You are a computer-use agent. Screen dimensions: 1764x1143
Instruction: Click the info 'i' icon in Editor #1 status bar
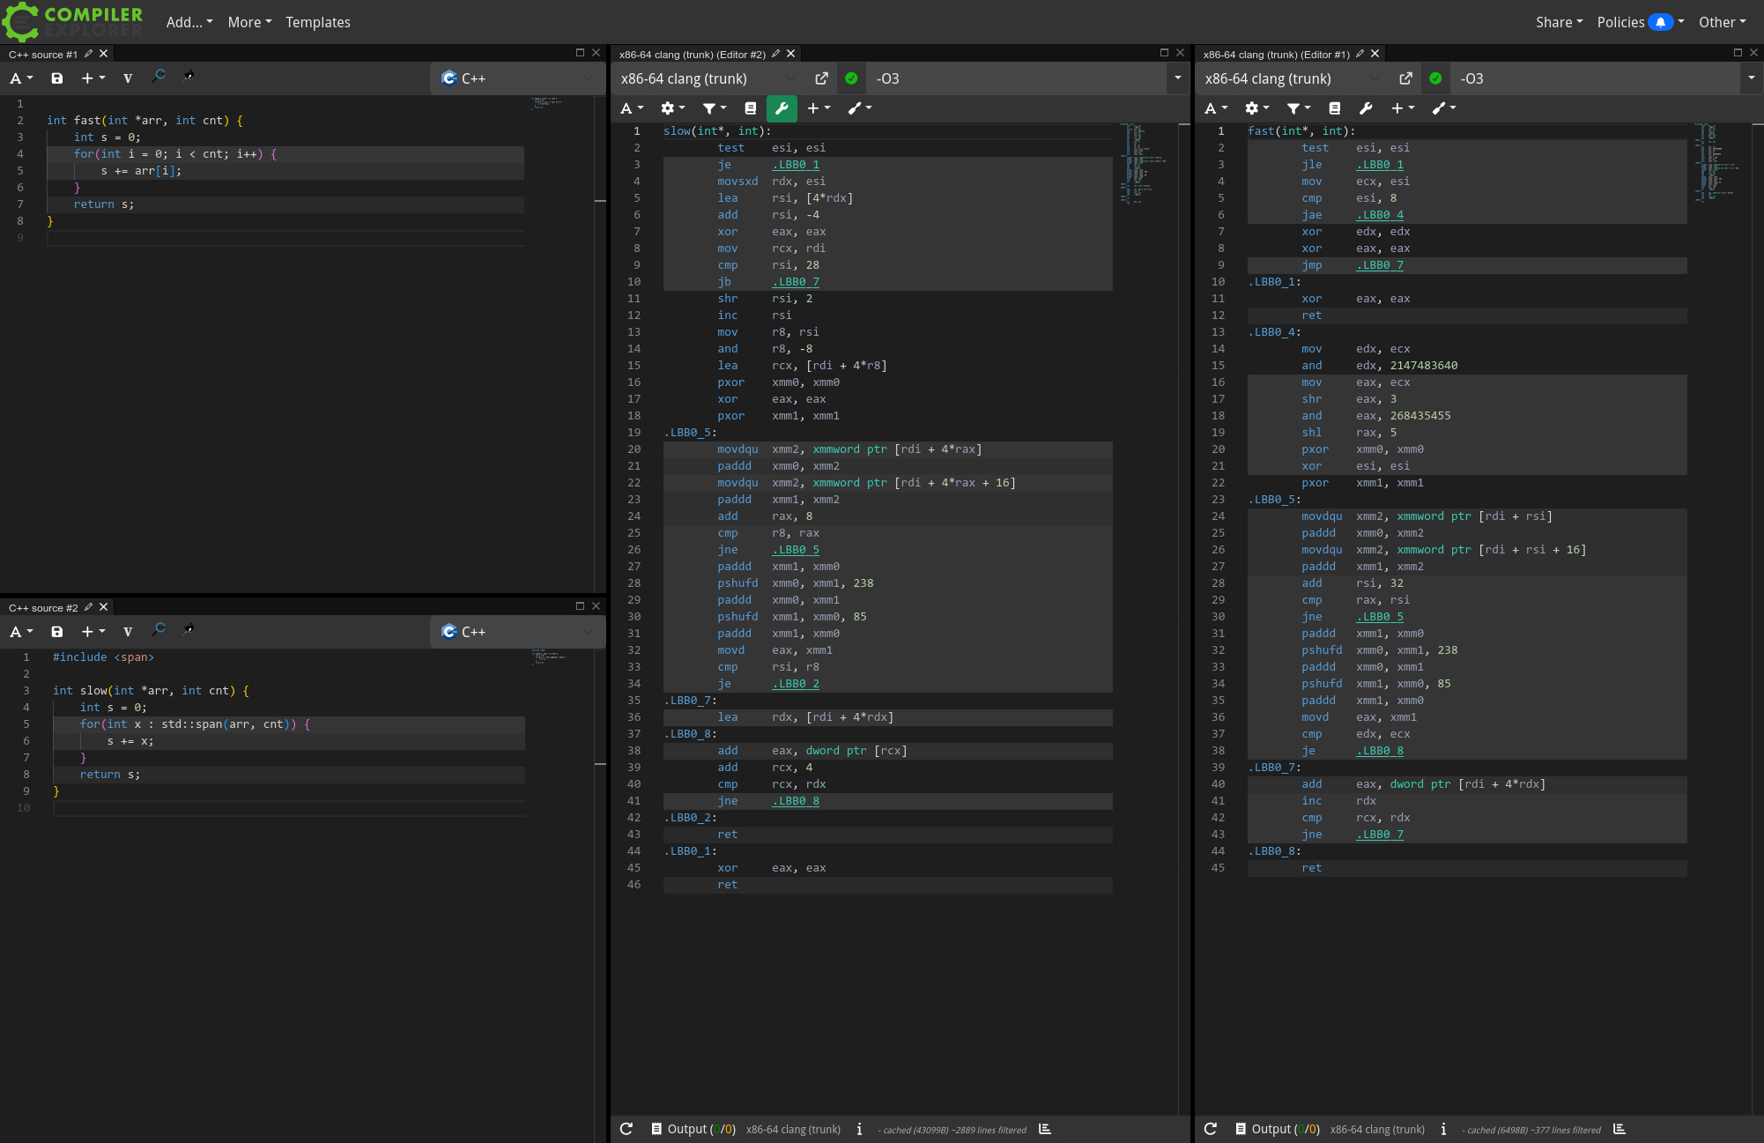click(x=1443, y=1129)
